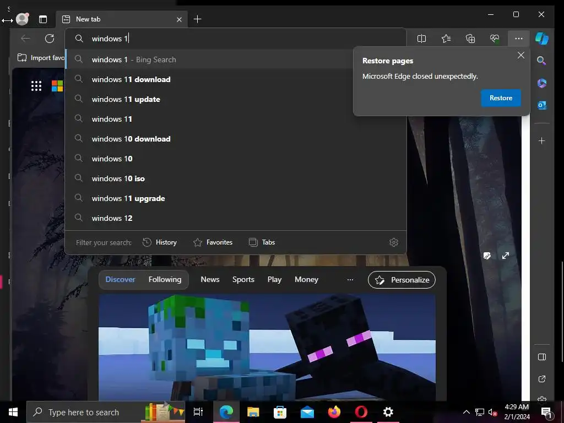Open File Explorer from the taskbar

click(x=253, y=412)
